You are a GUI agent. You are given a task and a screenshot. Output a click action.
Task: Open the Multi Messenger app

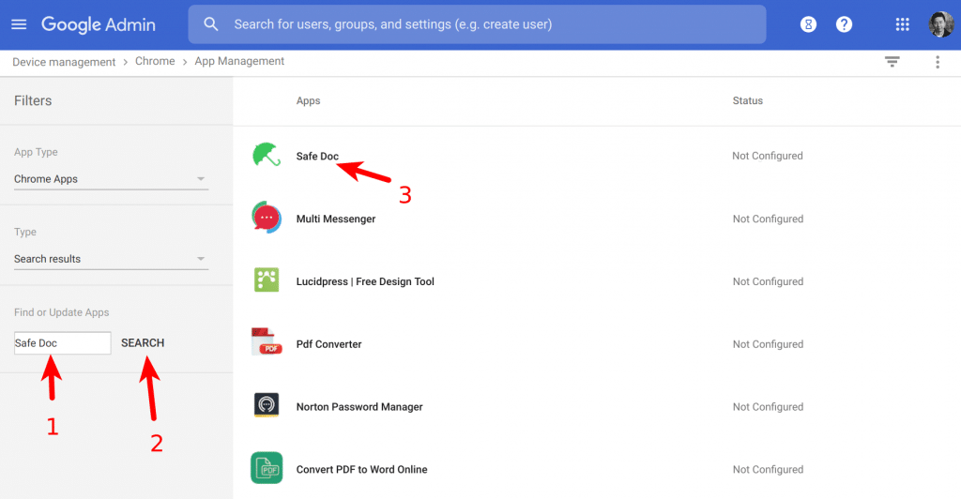pyautogui.click(x=336, y=219)
